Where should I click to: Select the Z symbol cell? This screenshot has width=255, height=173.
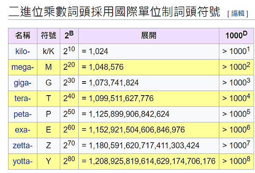(x=48, y=146)
